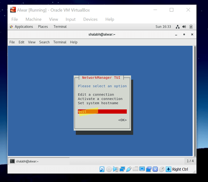
Task: Open the Applications menu in guest panel
Action: pos(21,27)
